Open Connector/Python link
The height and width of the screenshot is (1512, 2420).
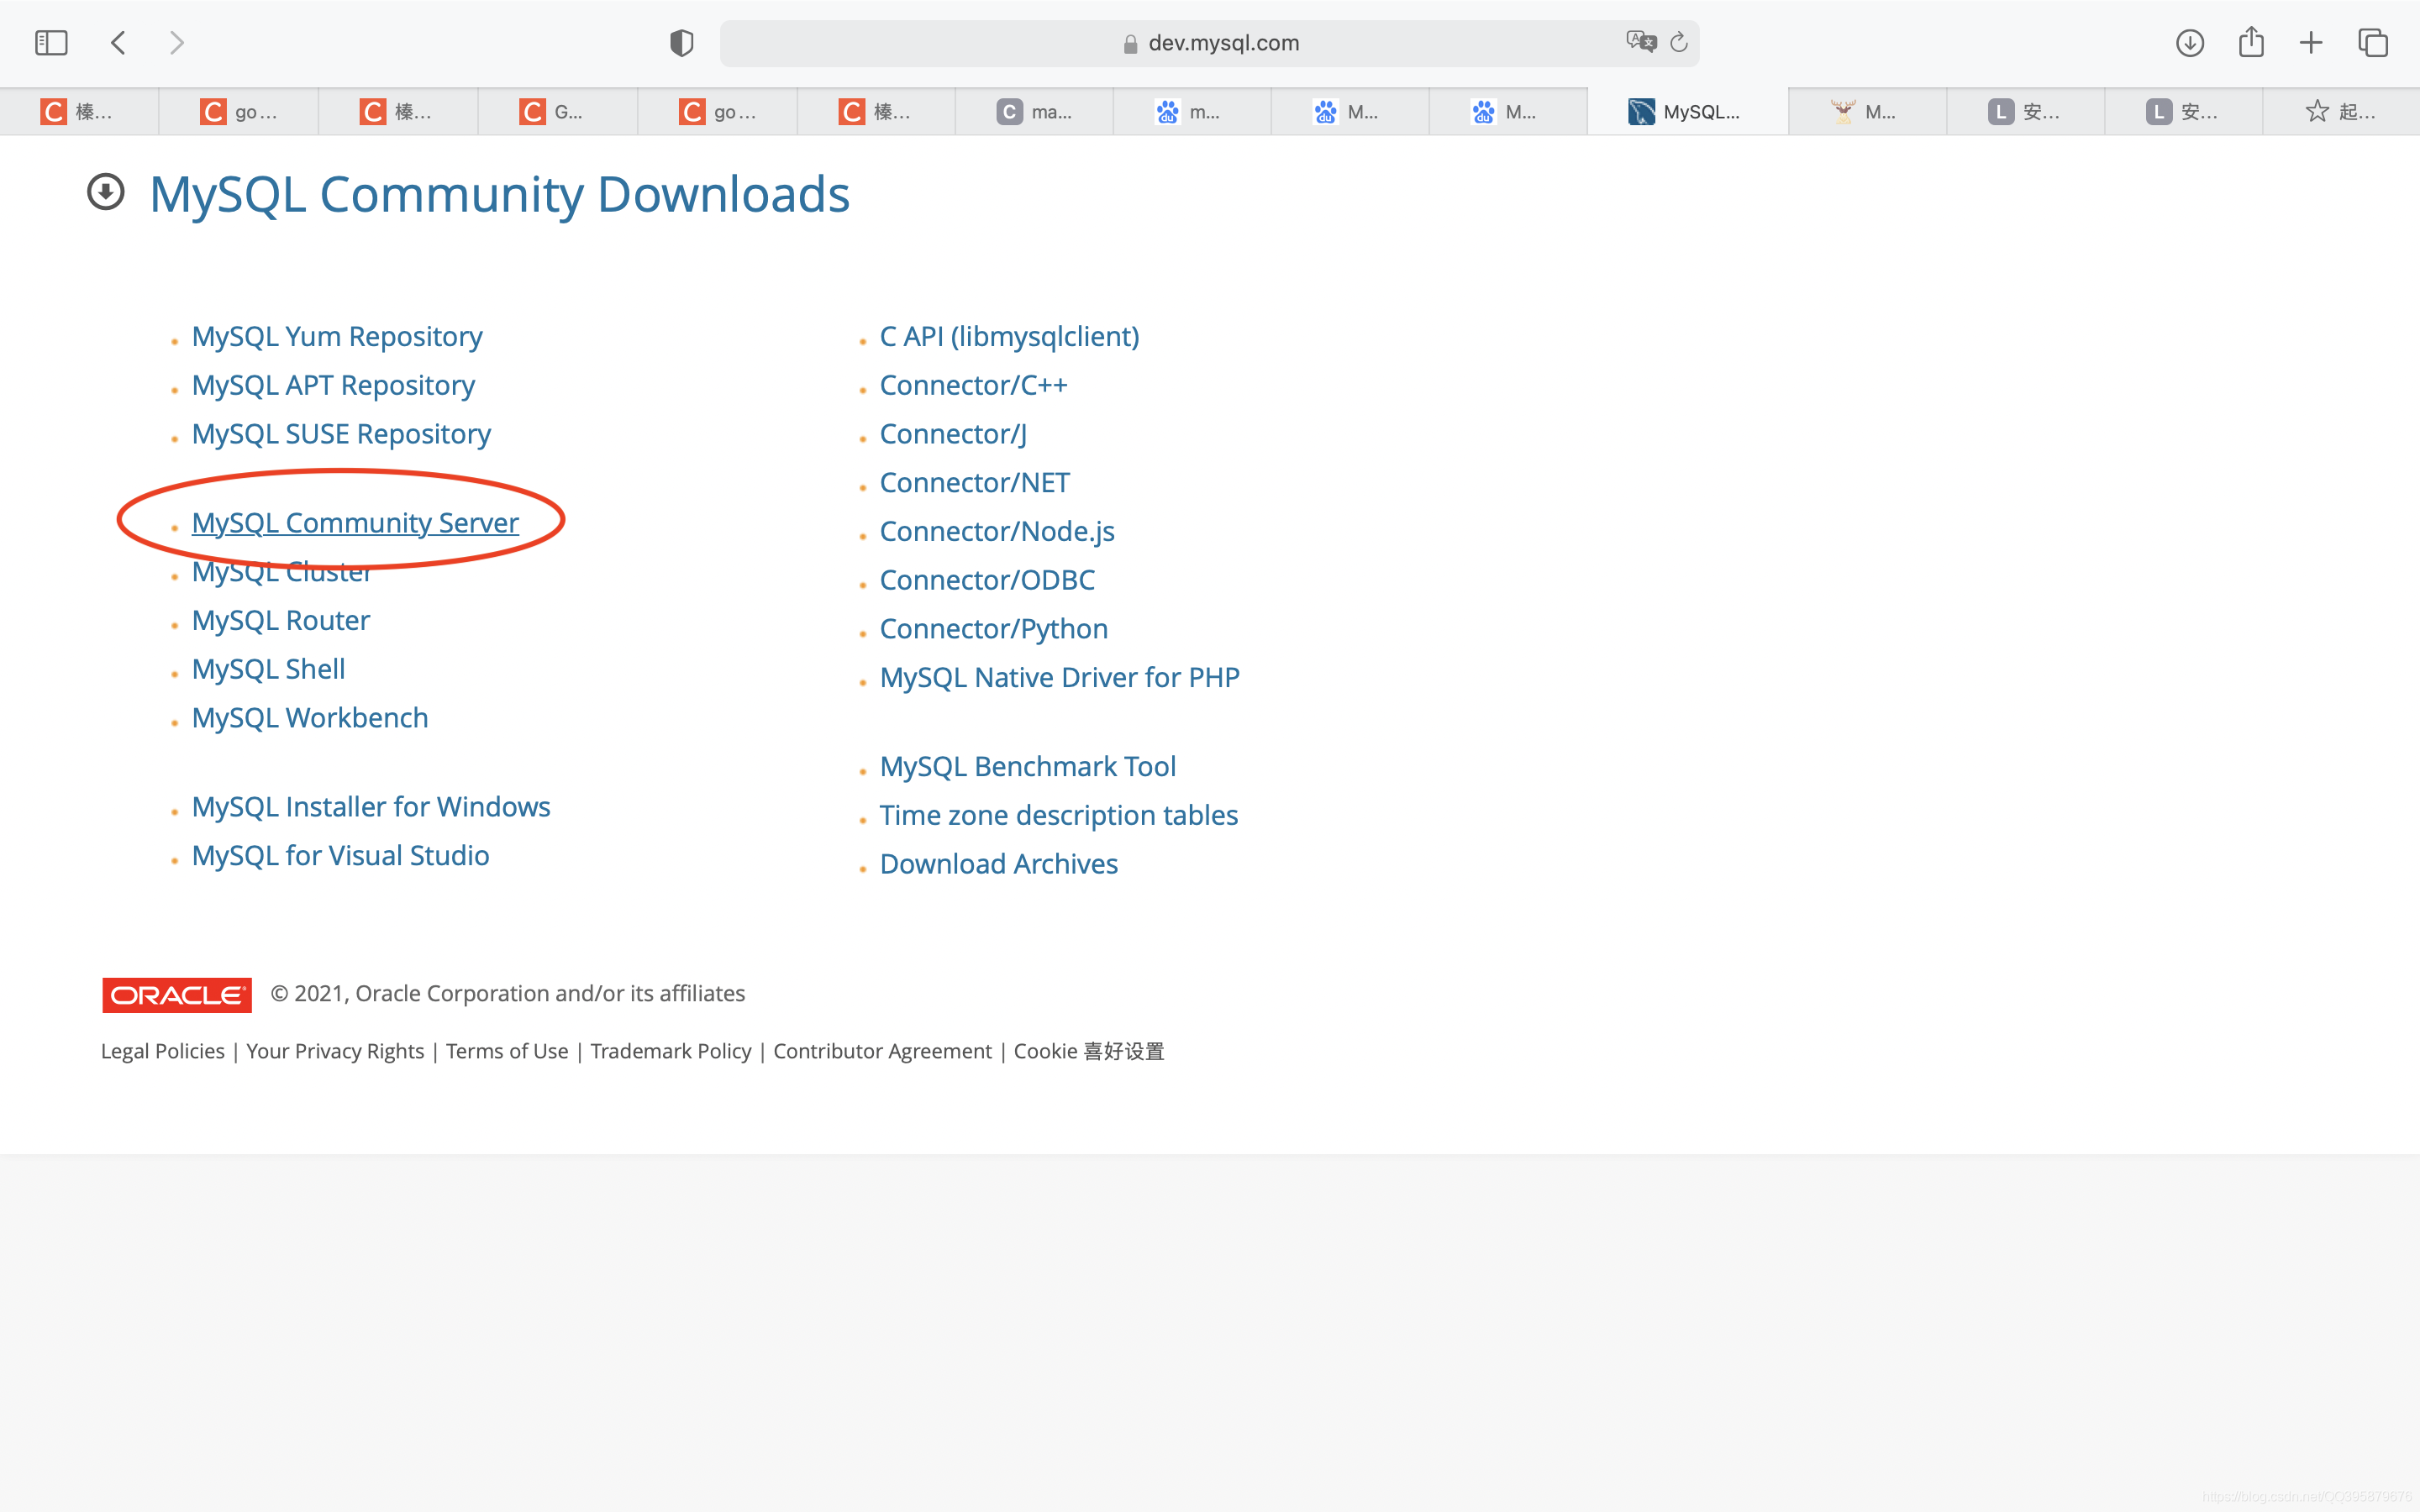coord(993,629)
